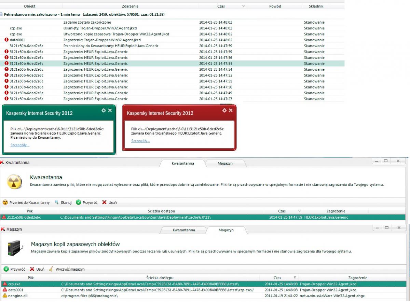Close the green Kaspersky notification popup

tap(110, 110)
